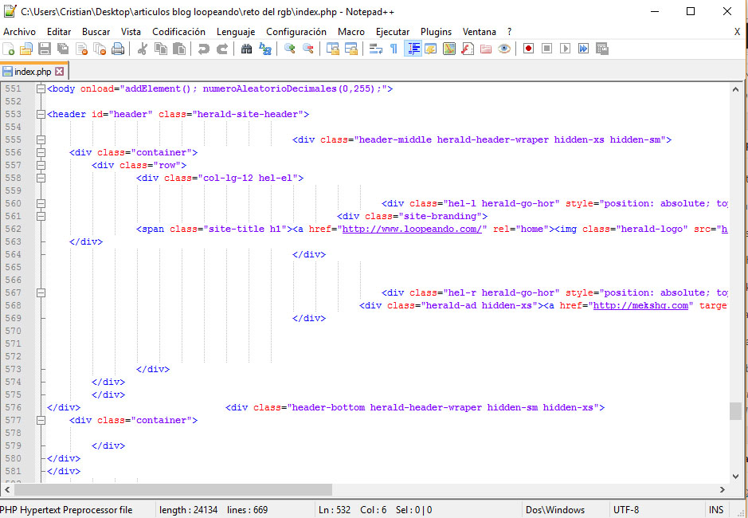
Task: Toggle INS insert mode in the status bar
Action: (x=716, y=510)
